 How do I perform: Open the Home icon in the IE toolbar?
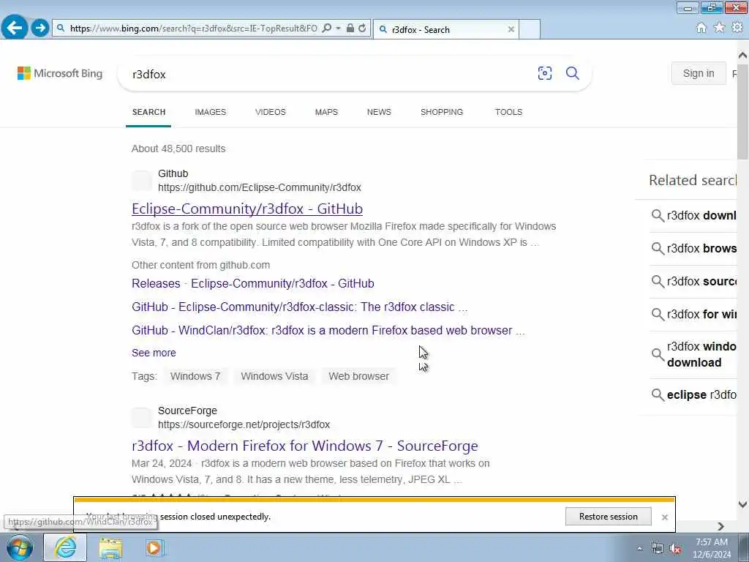click(x=701, y=28)
